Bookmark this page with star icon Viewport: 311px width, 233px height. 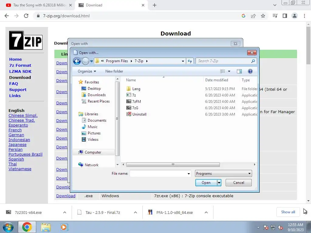(263, 16)
